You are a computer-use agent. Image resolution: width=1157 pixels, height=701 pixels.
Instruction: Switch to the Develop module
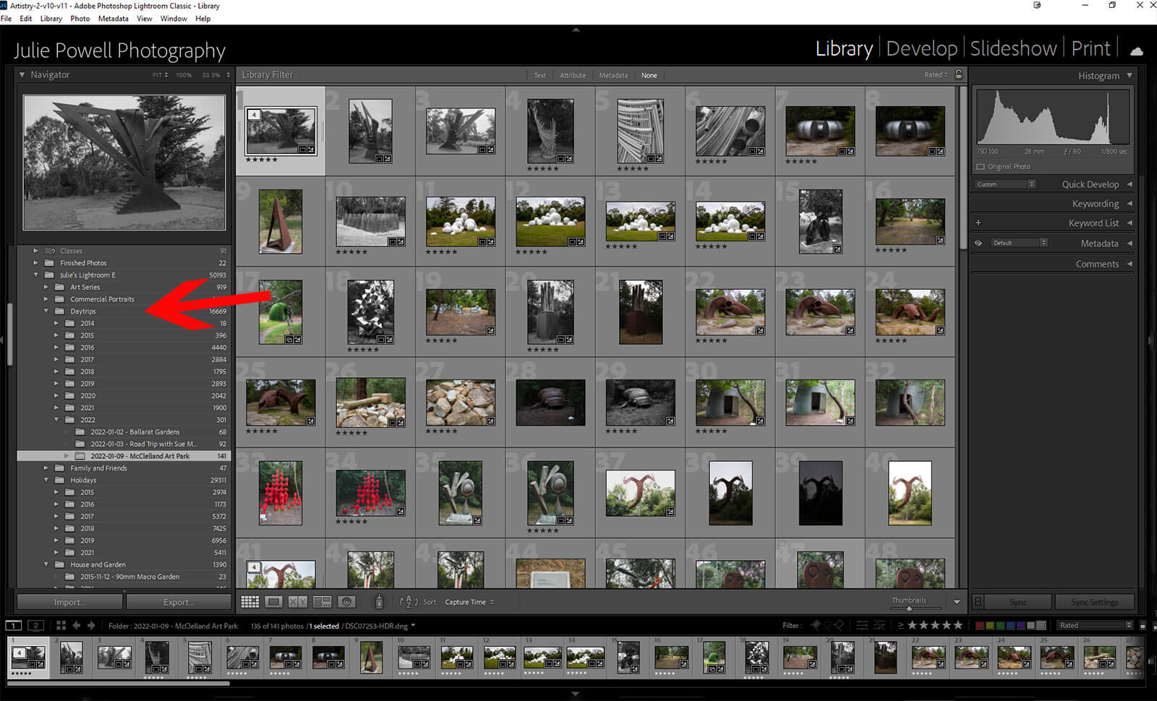(x=921, y=48)
